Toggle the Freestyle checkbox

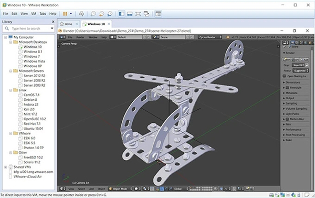[x=287, y=88]
